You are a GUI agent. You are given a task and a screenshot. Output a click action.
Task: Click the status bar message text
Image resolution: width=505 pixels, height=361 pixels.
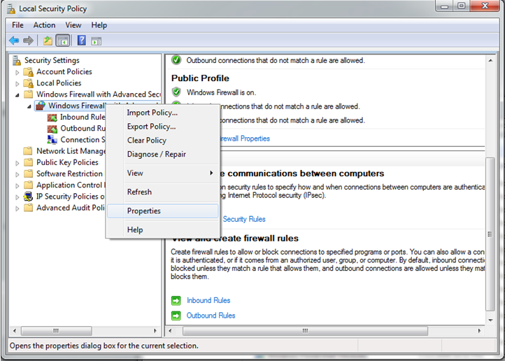click(x=104, y=346)
